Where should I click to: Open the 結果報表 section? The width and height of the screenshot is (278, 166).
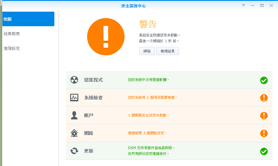pyautogui.click(x=12, y=34)
